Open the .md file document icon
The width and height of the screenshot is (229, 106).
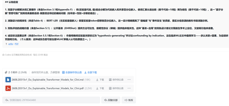coord(8,80)
